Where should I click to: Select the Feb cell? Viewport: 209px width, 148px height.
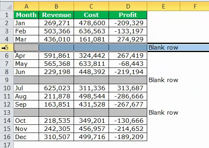(x=26, y=31)
